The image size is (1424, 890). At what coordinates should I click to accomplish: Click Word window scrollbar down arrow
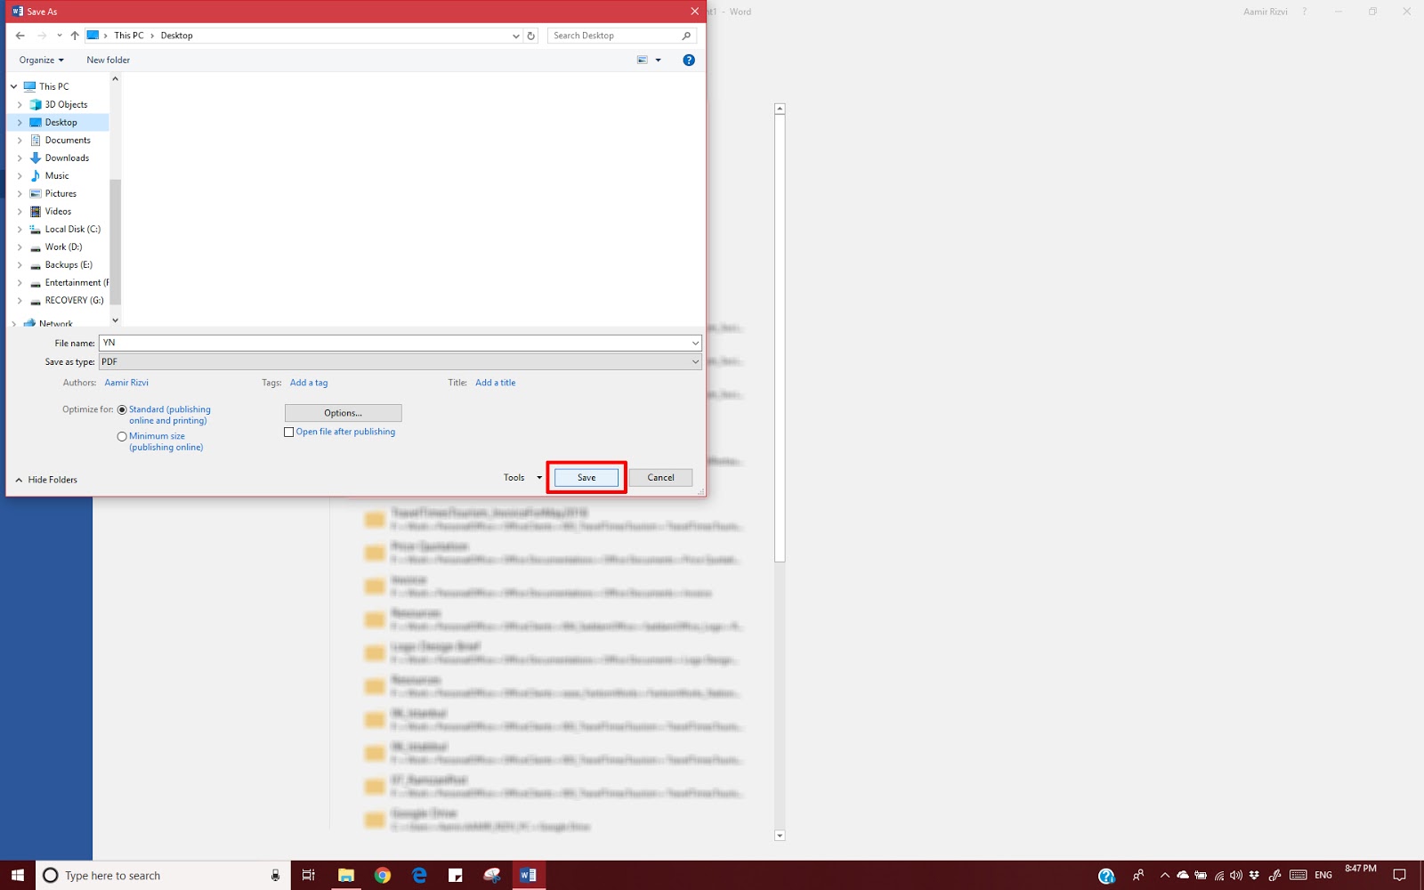tap(780, 836)
